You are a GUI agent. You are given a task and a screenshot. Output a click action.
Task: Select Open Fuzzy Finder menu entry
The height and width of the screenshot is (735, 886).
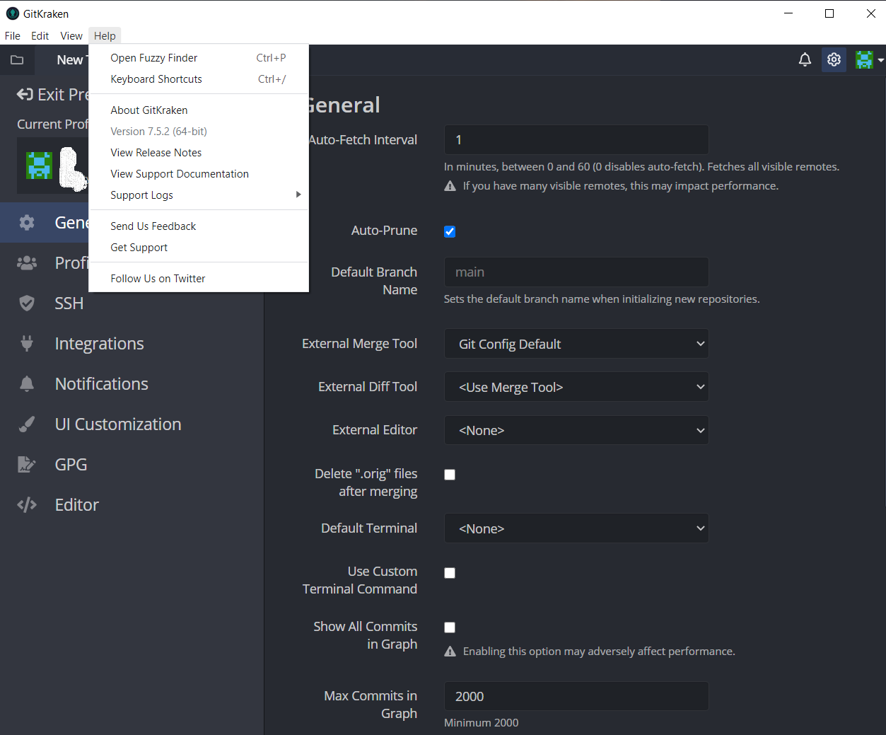(x=199, y=58)
